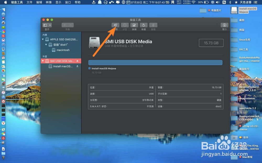Select the spectacle-1.2 desktop folder

(234, 108)
